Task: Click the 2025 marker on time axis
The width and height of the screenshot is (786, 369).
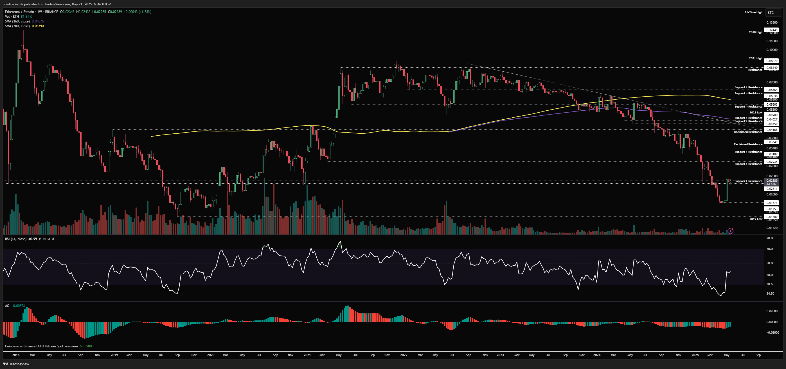Action: click(695, 355)
